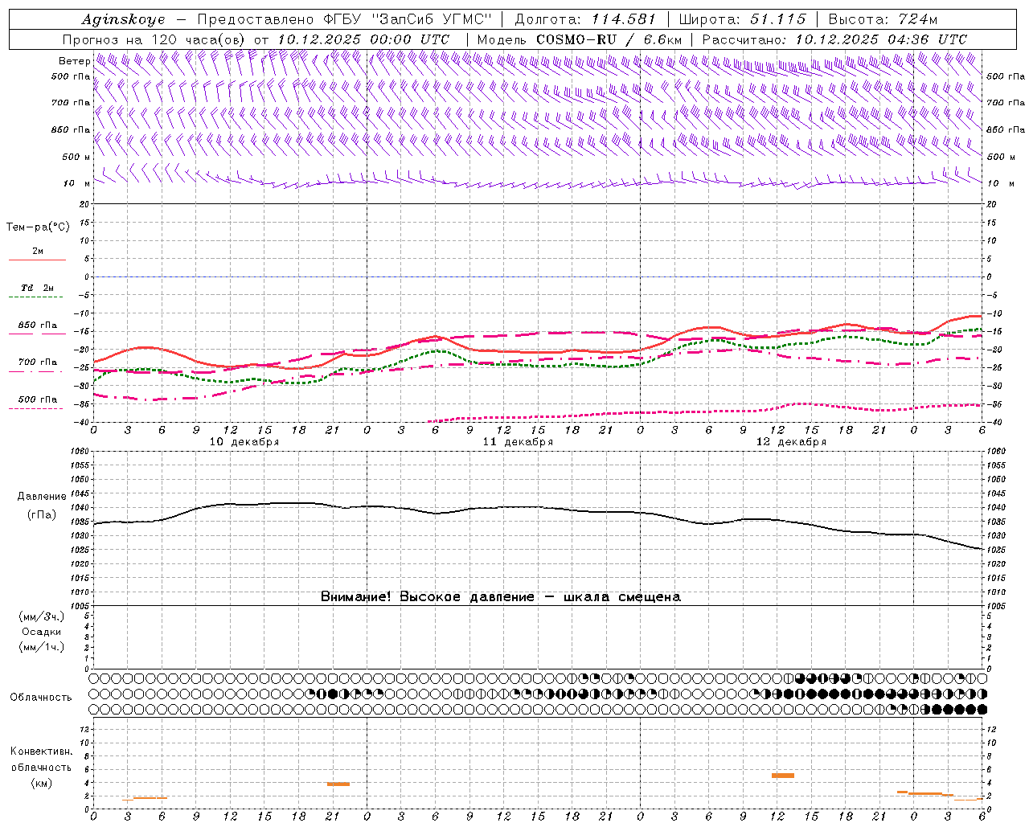
Task: Click the Ветер wind panel label
Action: [x=74, y=61]
